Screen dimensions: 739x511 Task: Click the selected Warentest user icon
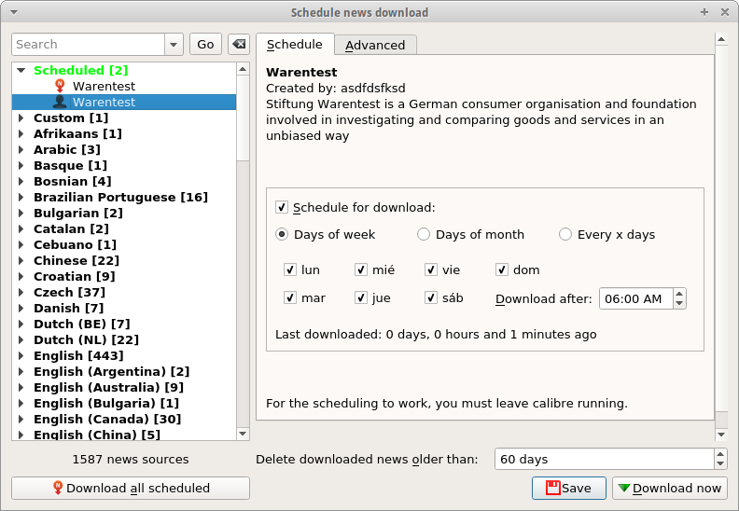(60, 102)
